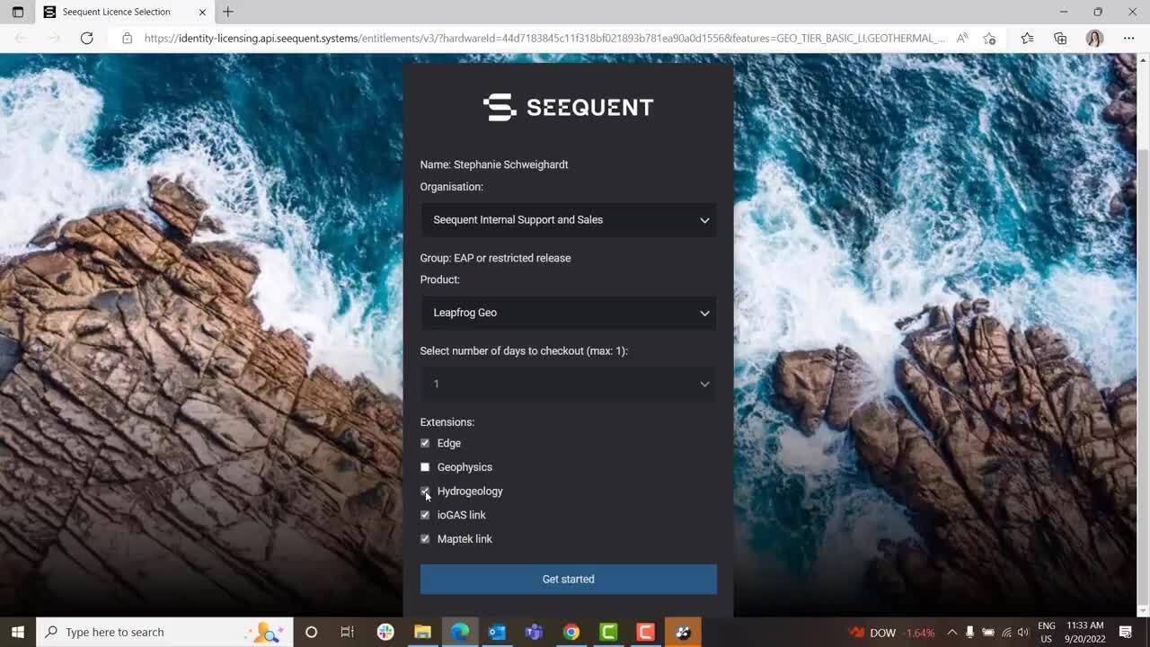The height and width of the screenshot is (647, 1150).
Task: Reload the page with the refresh icon
Action: [86, 38]
